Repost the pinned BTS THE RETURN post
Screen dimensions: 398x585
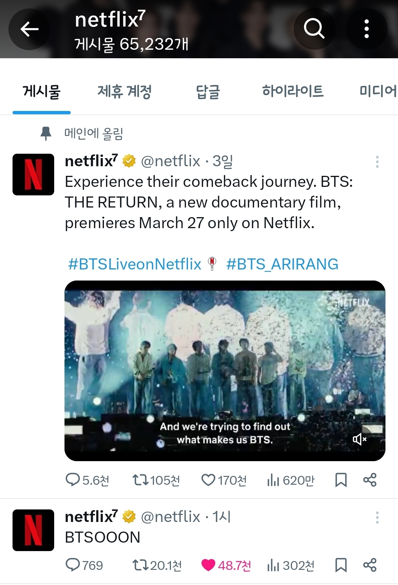click(x=140, y=480)
